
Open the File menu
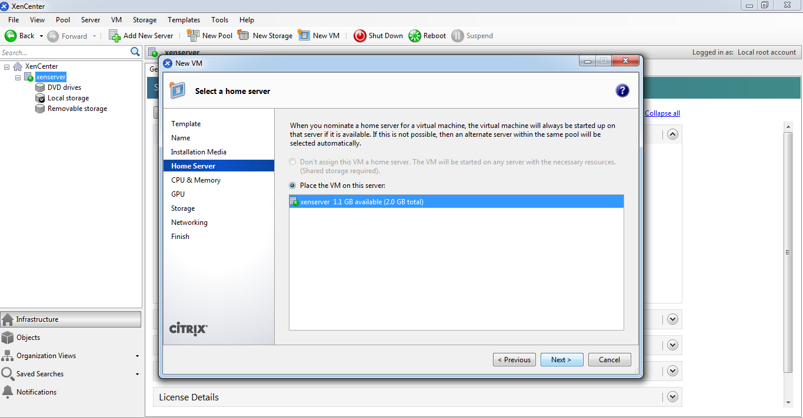[14, 20]
